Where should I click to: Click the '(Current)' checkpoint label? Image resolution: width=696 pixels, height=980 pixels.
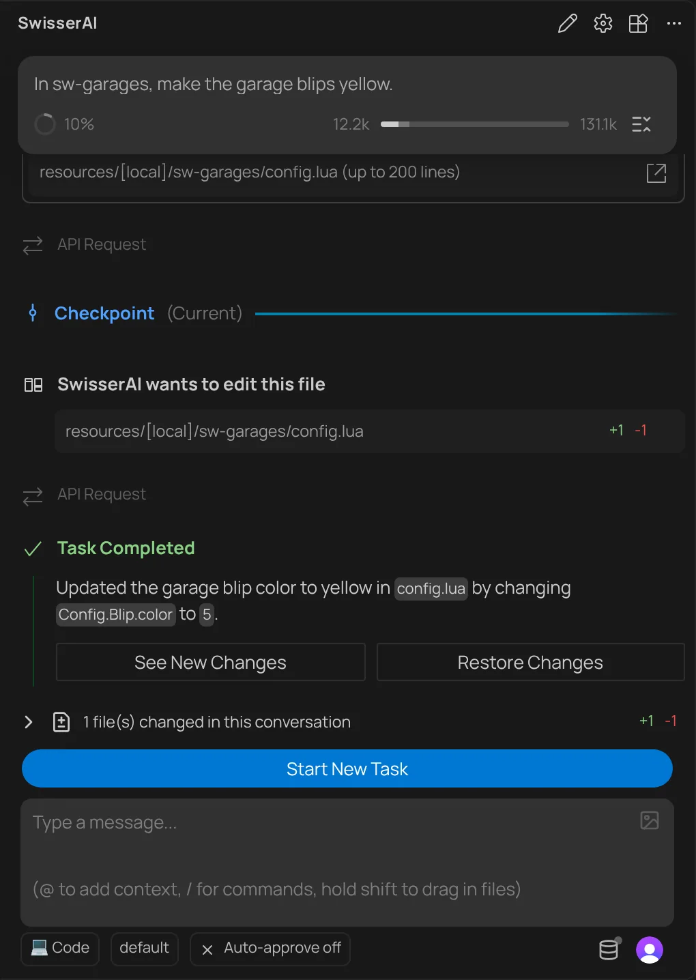click(205, 313)
